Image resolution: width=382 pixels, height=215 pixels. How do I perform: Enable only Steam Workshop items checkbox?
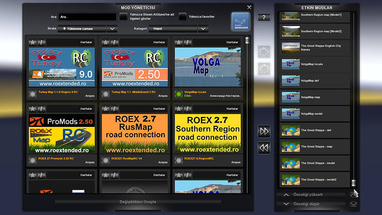pos(123,17)
